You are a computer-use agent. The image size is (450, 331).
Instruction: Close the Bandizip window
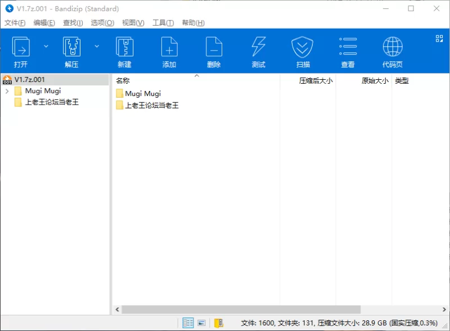coord(436,8)
